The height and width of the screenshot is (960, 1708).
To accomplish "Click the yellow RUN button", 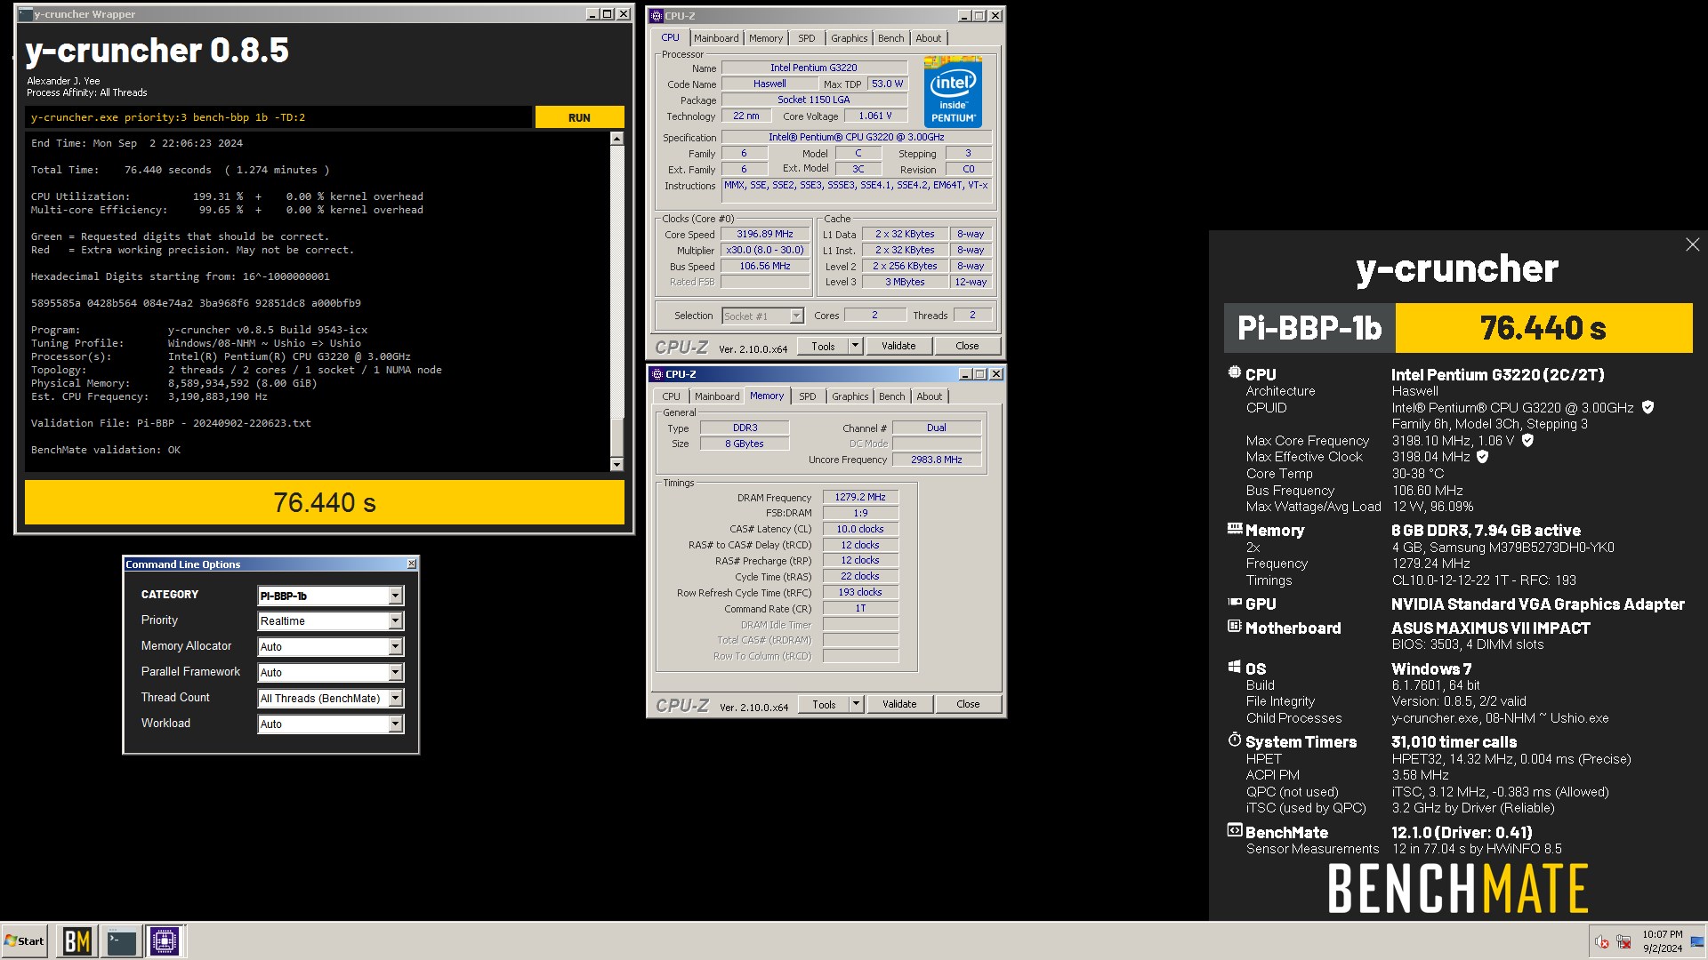I will click(x=579, y=117).
